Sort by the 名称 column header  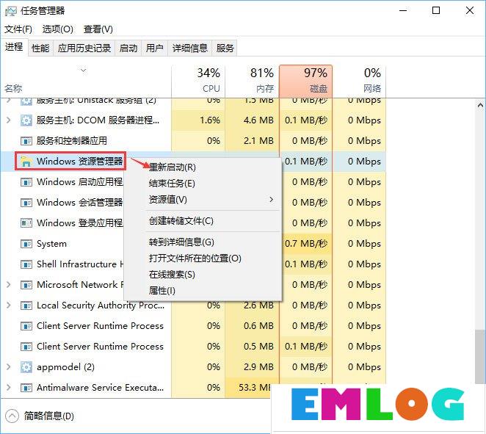(x=86, y=82)
